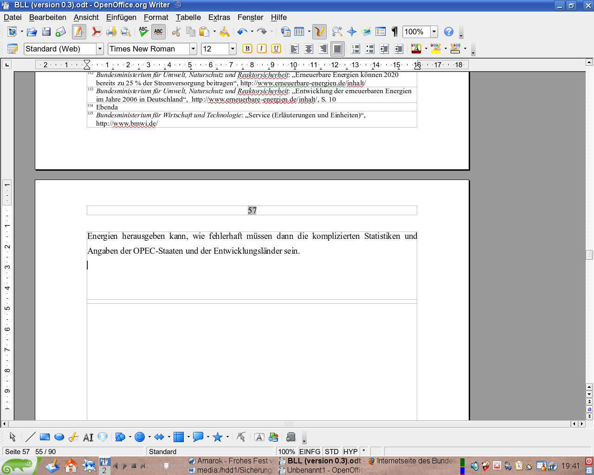Click the Fontwork Gallery icon
594x475 pixels.
coord(259,437)
